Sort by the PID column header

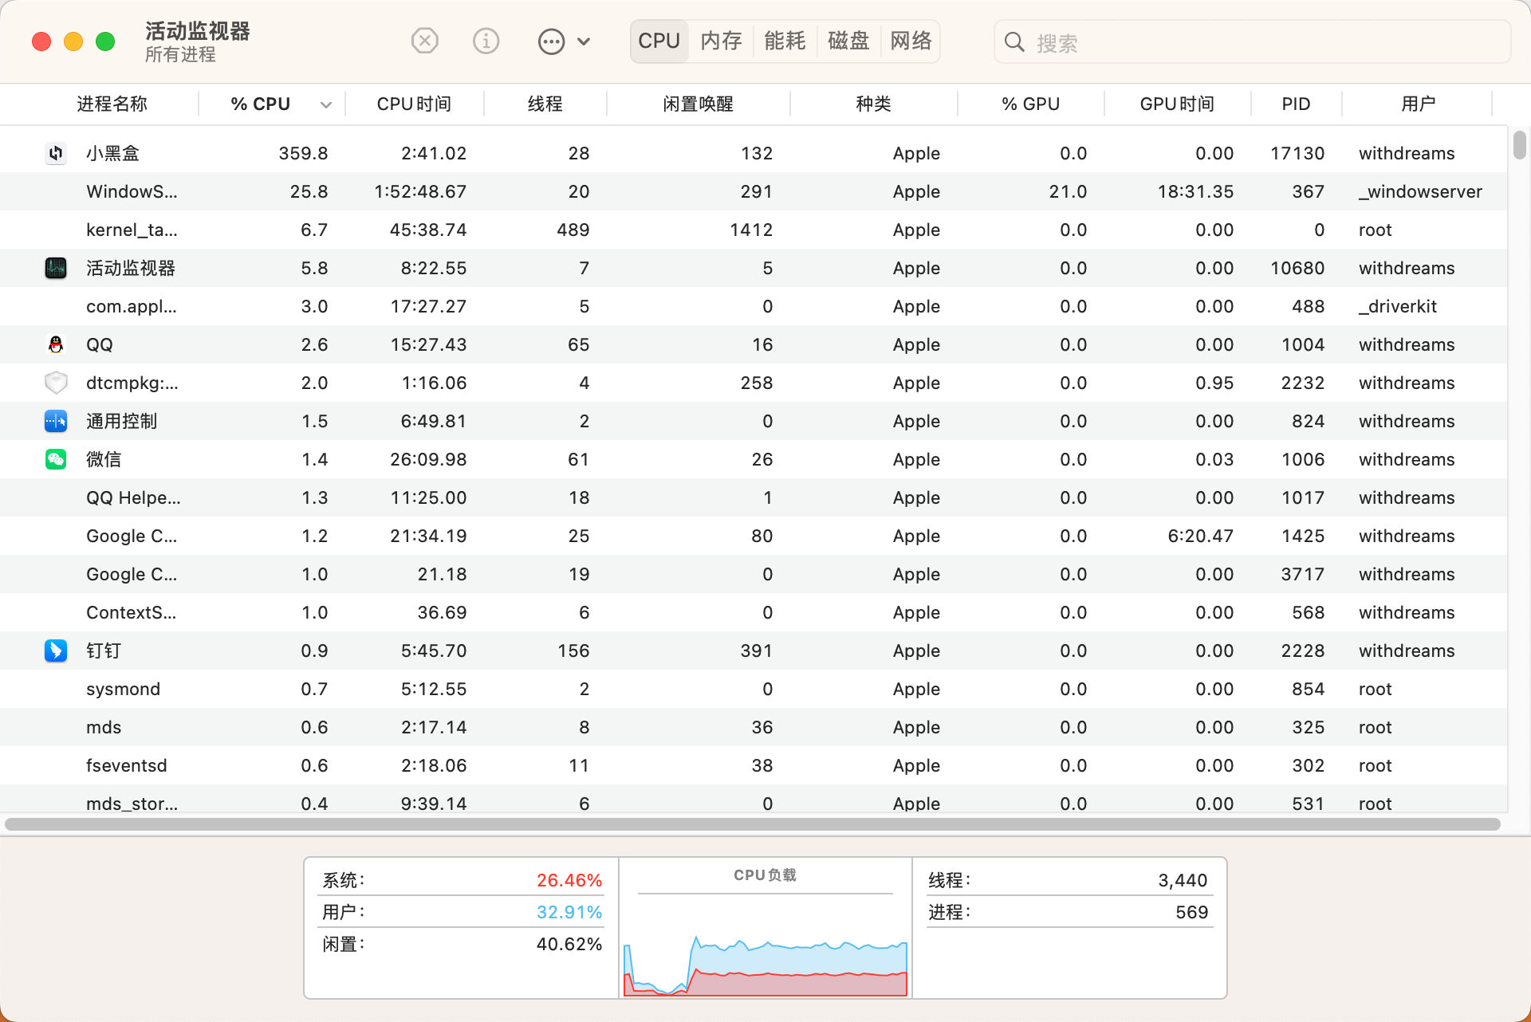pyautogui.click(x=1296, y=104)
